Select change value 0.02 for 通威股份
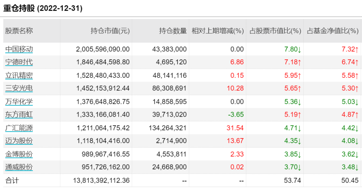 [x=237, y=167]
